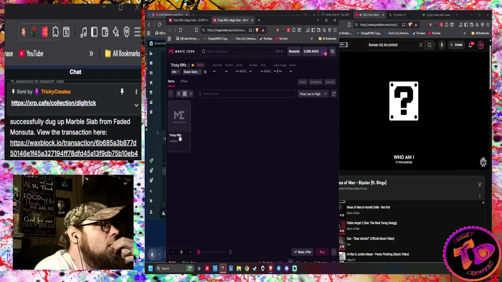Reload the Magic Eden page

tap(180, 30)
